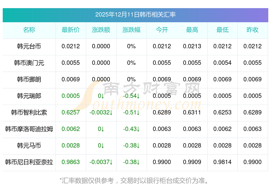Select the 最新价 column header

[71, 30]
